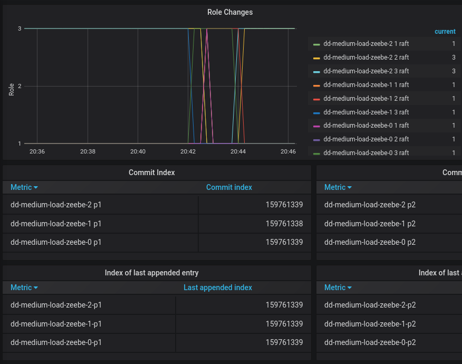Screen dimensions: 462x364
Task: Sort the legend by the current column
Action: click(445, 32)
